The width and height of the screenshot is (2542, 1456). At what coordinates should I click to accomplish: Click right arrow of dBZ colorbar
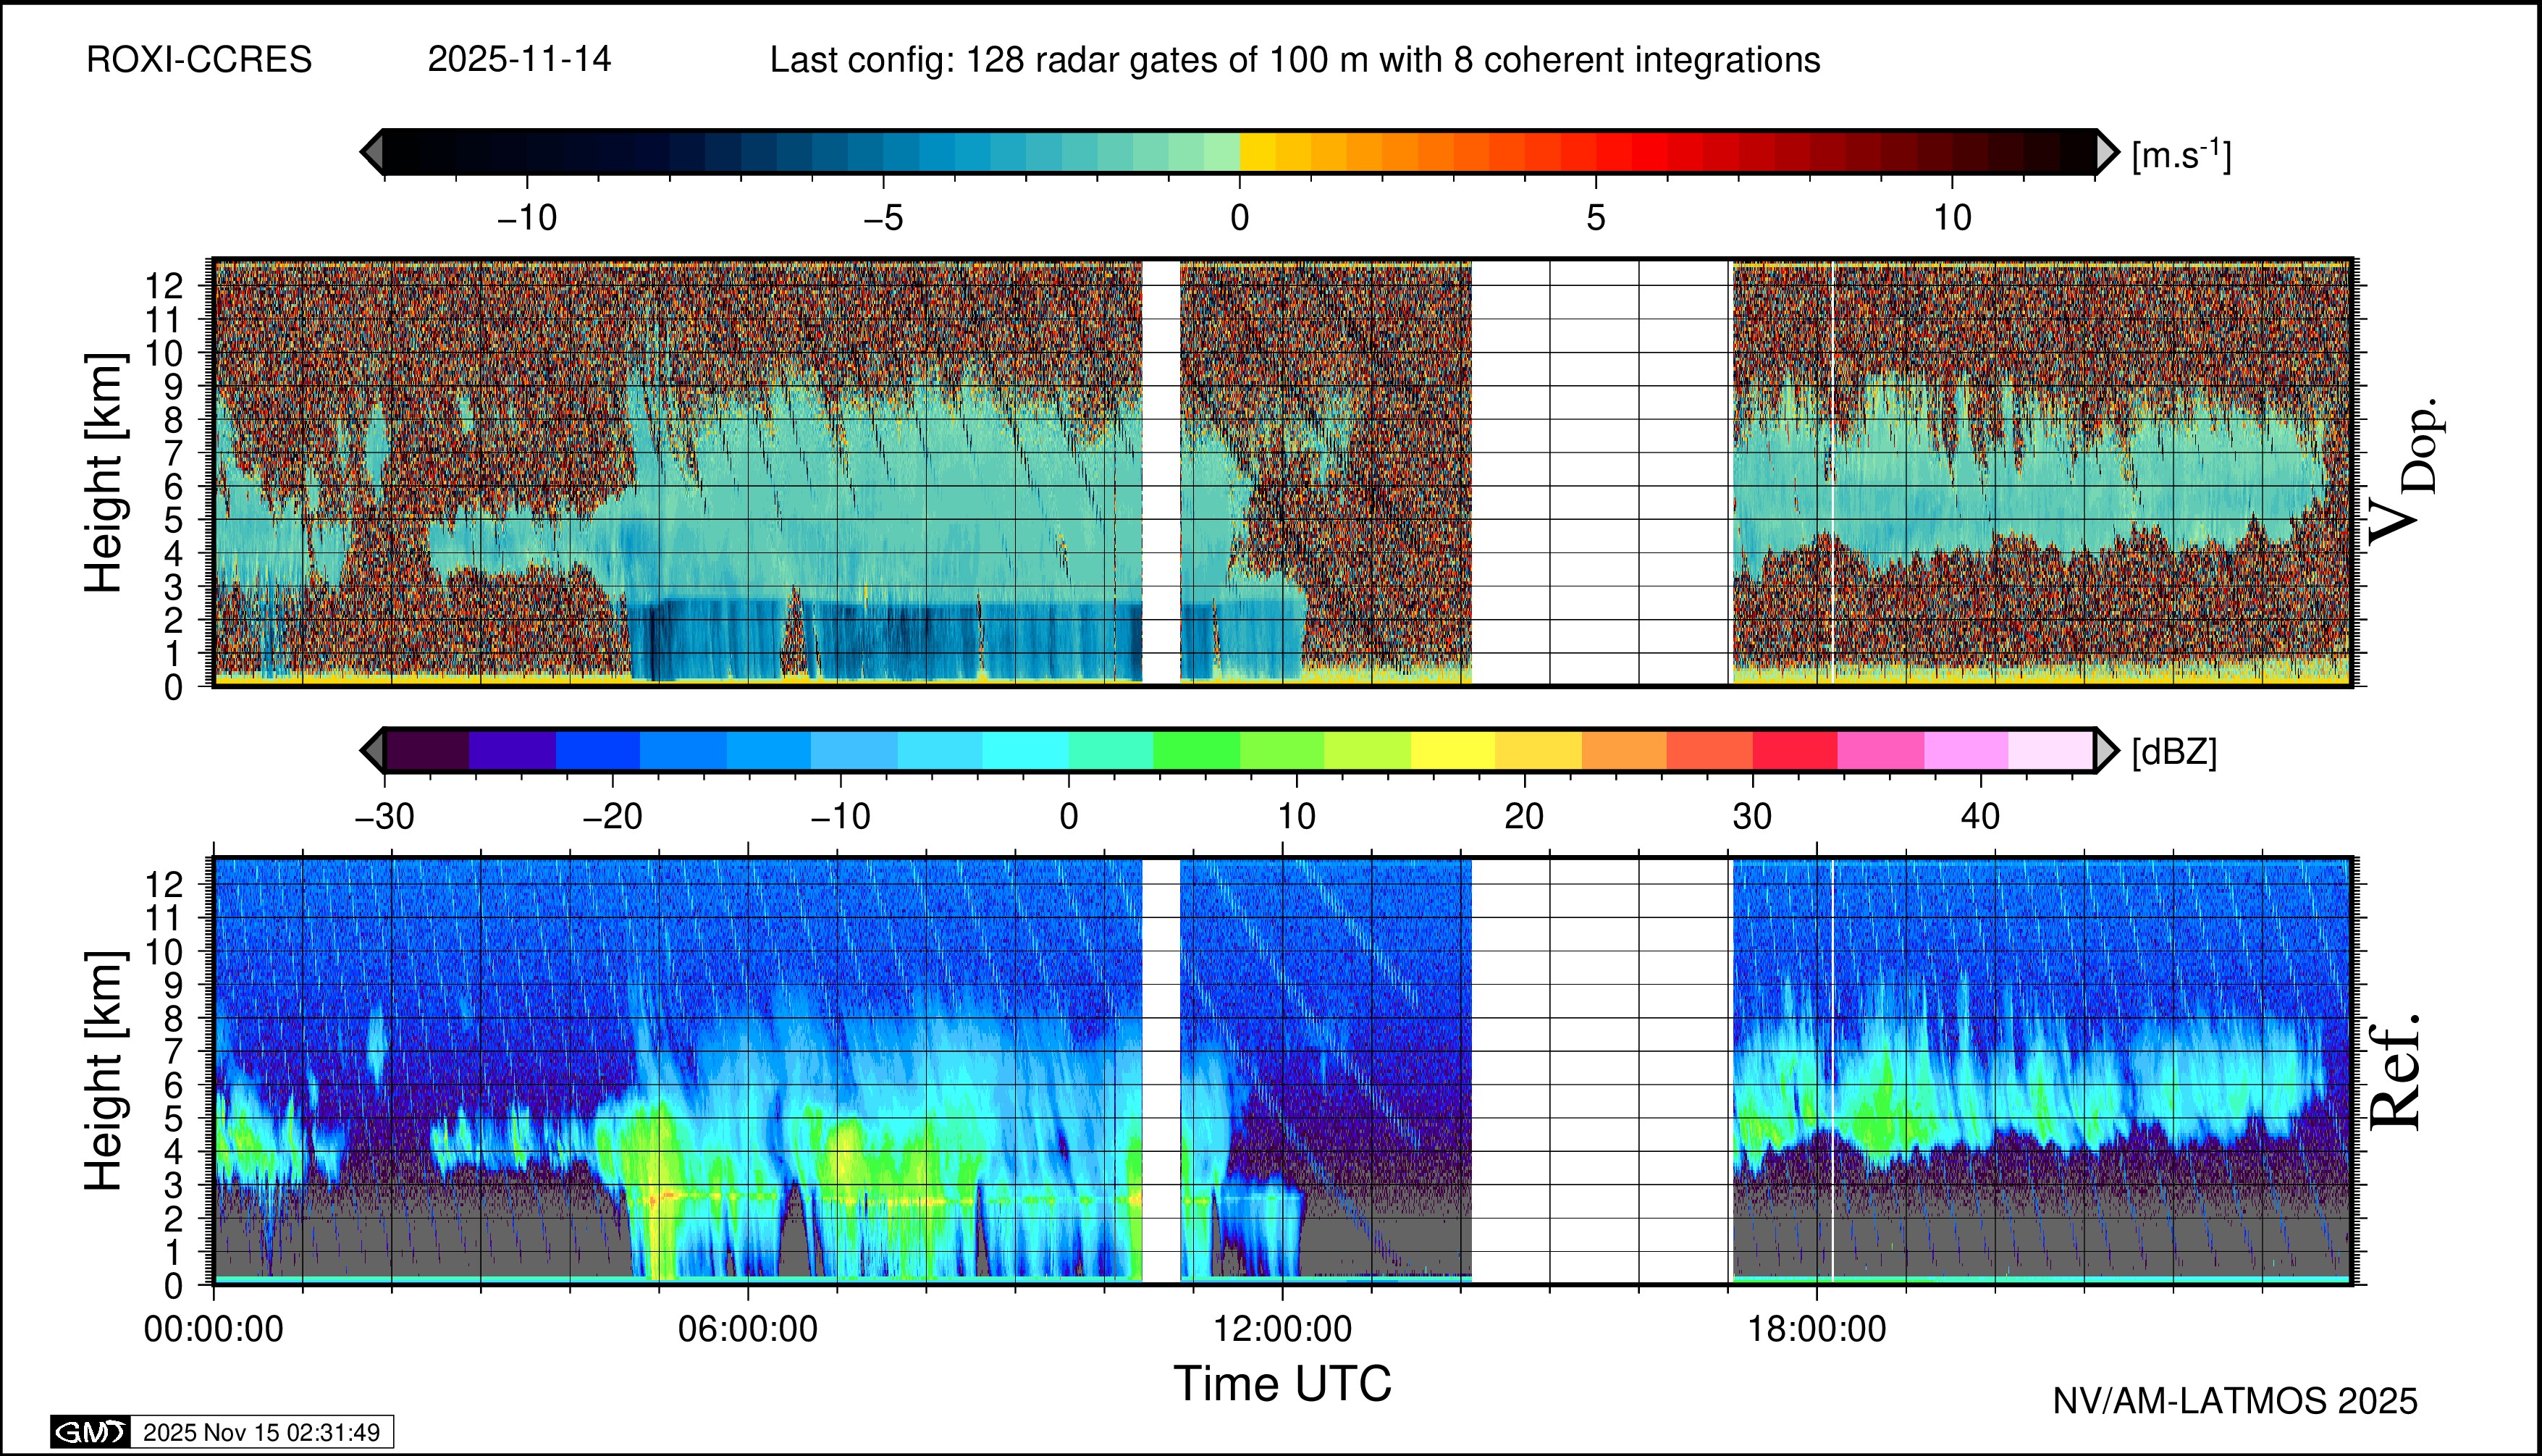2106,750
